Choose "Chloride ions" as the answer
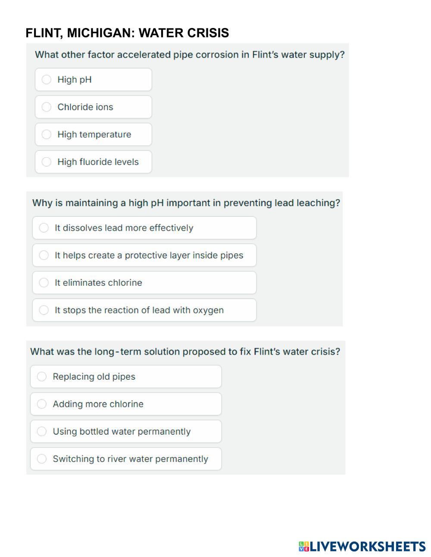The width and height of the screenshot is (431, 557). (47, 107)
